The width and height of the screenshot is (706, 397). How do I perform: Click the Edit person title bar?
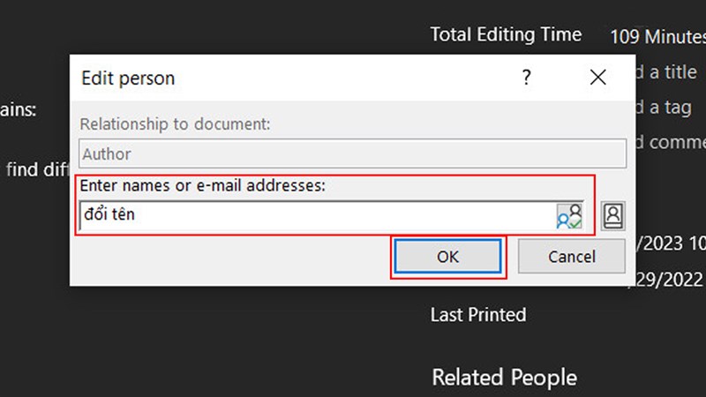pyautogui.click(x=265, y=78)
